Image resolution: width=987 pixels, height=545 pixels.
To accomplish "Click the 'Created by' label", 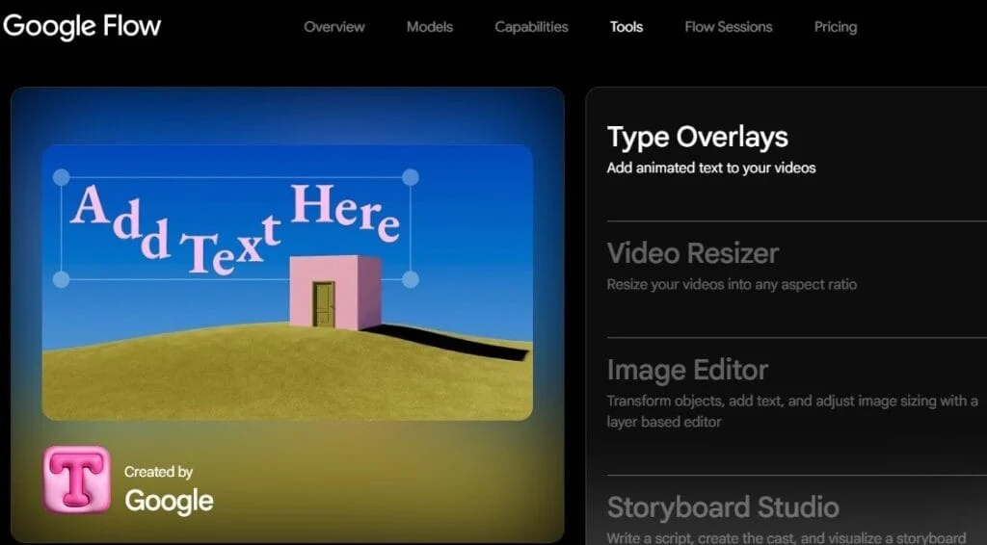I will tap(159, 472).
